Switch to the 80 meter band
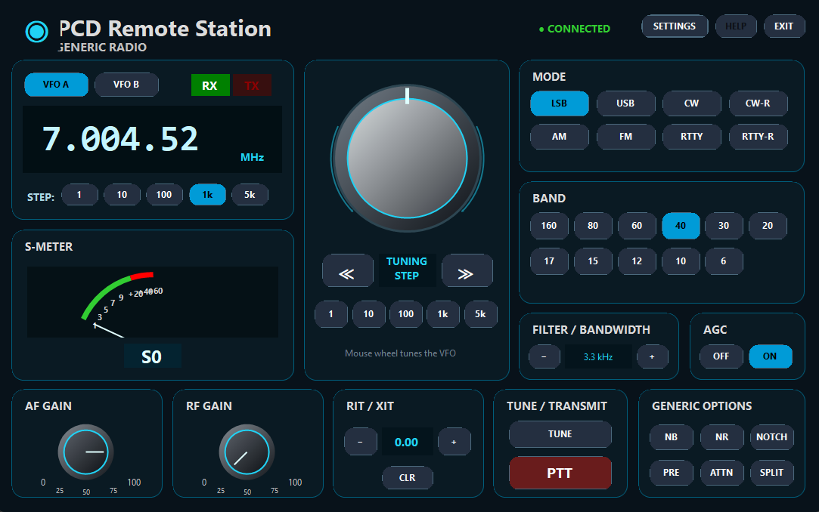Screen dimensions: 819x512 click(593, 226)
